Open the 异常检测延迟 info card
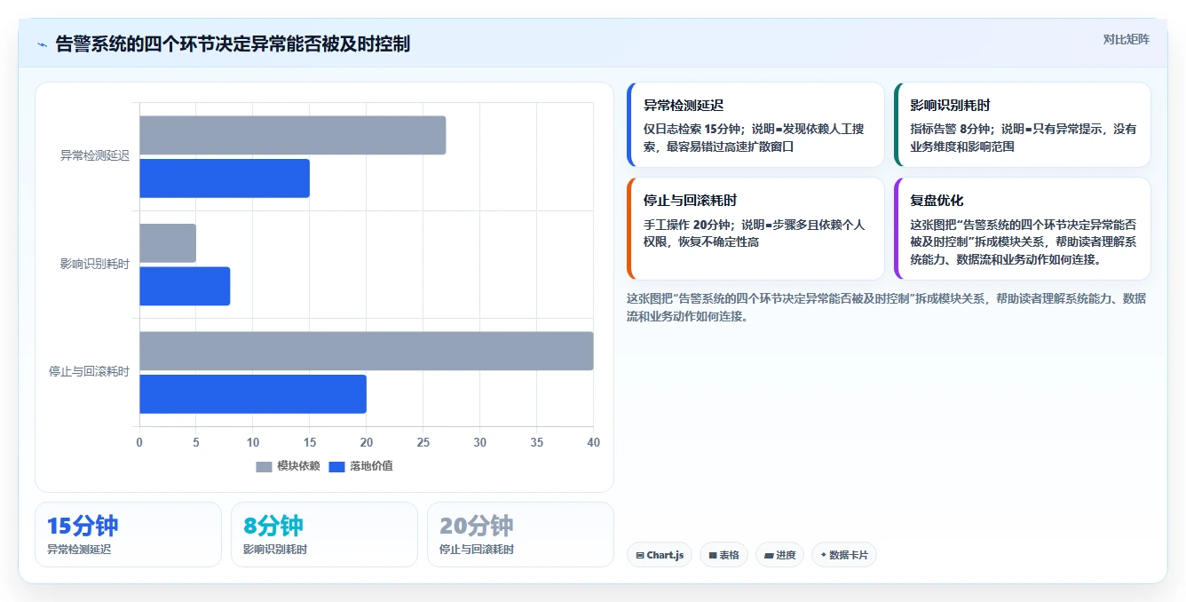 click(x=755, y=125)
